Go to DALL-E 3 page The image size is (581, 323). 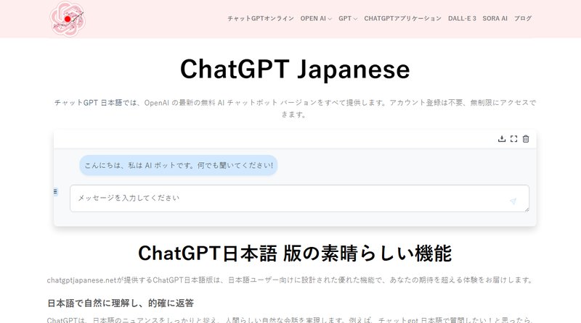tap(462, 19)
